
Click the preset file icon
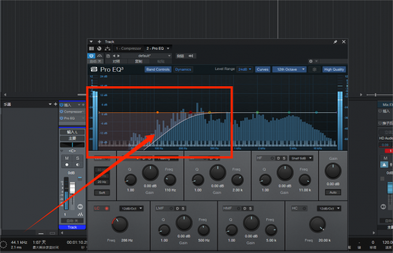click(108, 56)
